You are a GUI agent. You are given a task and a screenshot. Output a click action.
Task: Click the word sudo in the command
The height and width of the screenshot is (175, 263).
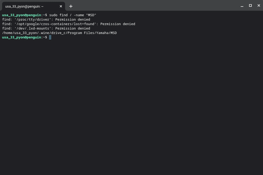pyautogui.click(x=53, y=15)
